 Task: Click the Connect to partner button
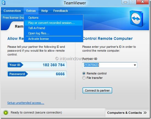click(x=97, y=90)
